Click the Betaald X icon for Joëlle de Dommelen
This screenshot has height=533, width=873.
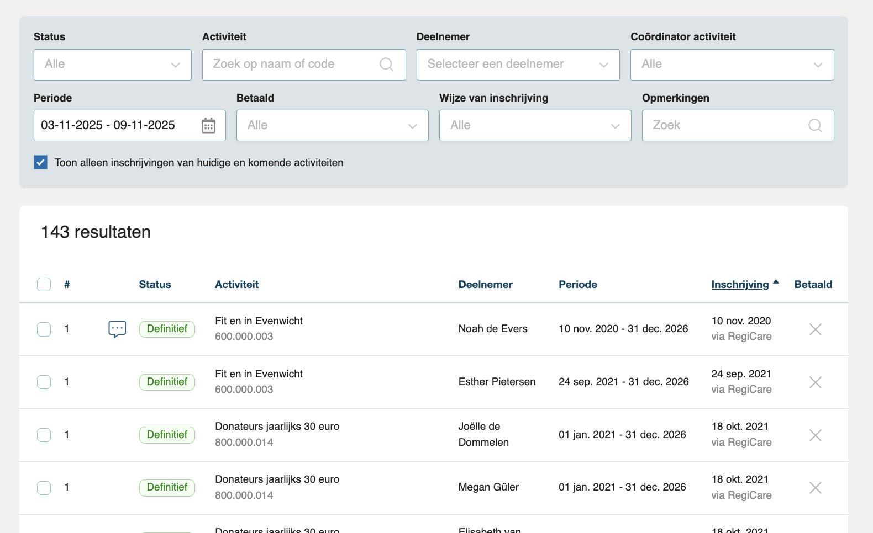[815, 435]
